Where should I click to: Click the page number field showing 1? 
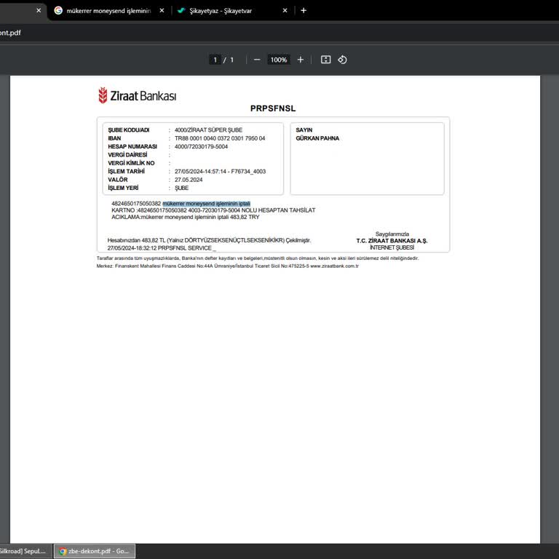(215, 60)
